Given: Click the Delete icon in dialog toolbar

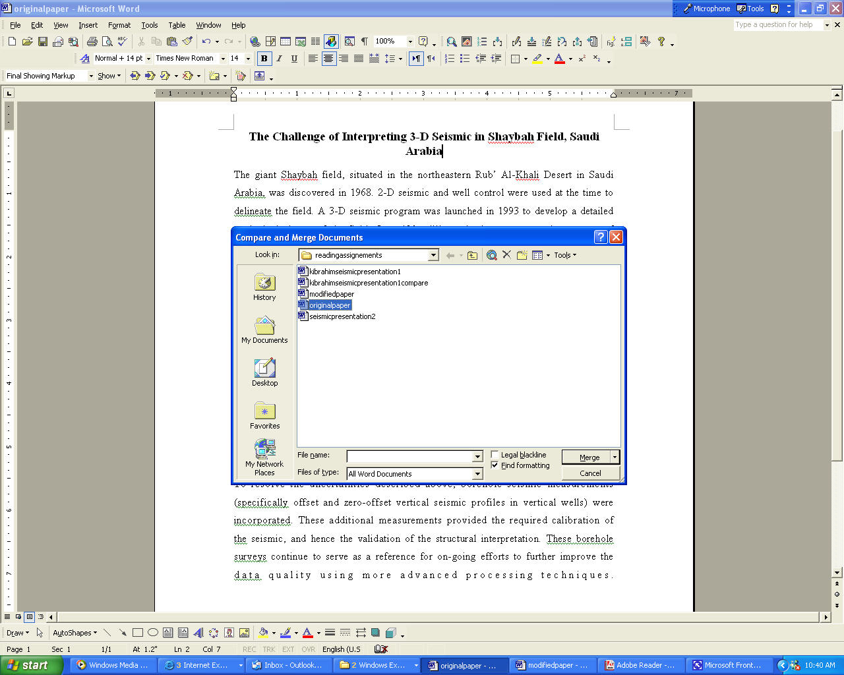Looking at the screenshot, I should (506, 255).
